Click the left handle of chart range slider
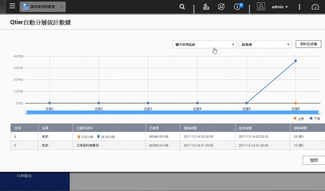325x191 pixels. (25, 112)
